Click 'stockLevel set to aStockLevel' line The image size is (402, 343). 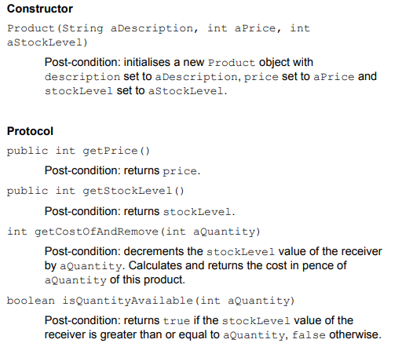(x=136, y=91)
